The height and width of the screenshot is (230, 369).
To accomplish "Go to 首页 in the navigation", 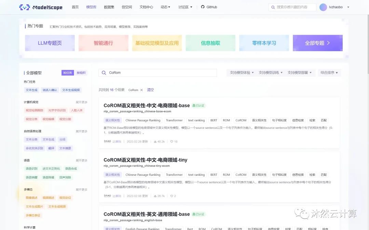I will pos(75,7).
